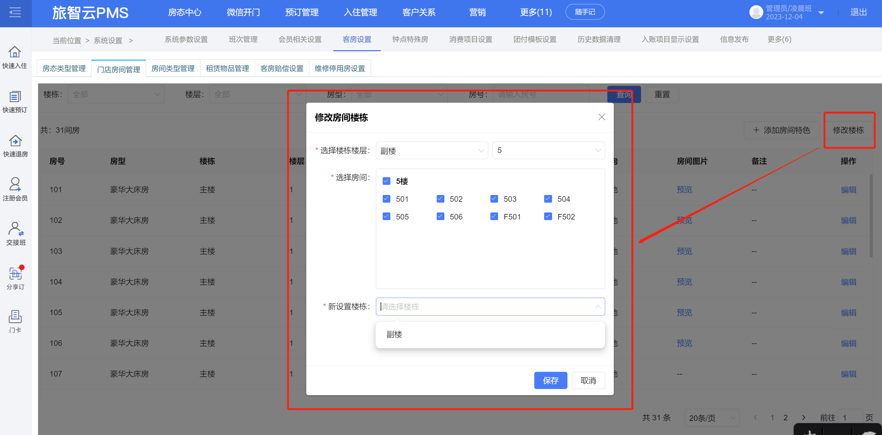Expand 更多(11) menu in top navigation
The image size is (882, 435).
pyautogui.click(x=536, y=12)
